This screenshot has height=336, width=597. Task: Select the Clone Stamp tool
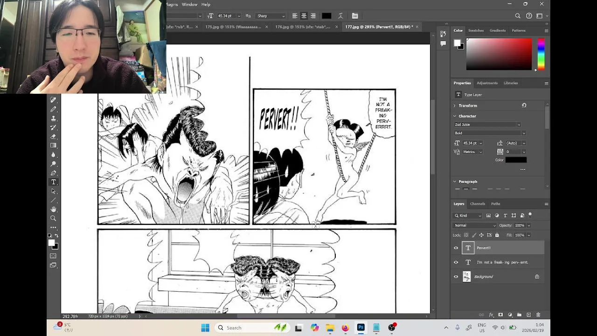point(53,118)
